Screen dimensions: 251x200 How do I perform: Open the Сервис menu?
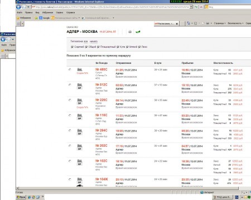tap(60, 12)
